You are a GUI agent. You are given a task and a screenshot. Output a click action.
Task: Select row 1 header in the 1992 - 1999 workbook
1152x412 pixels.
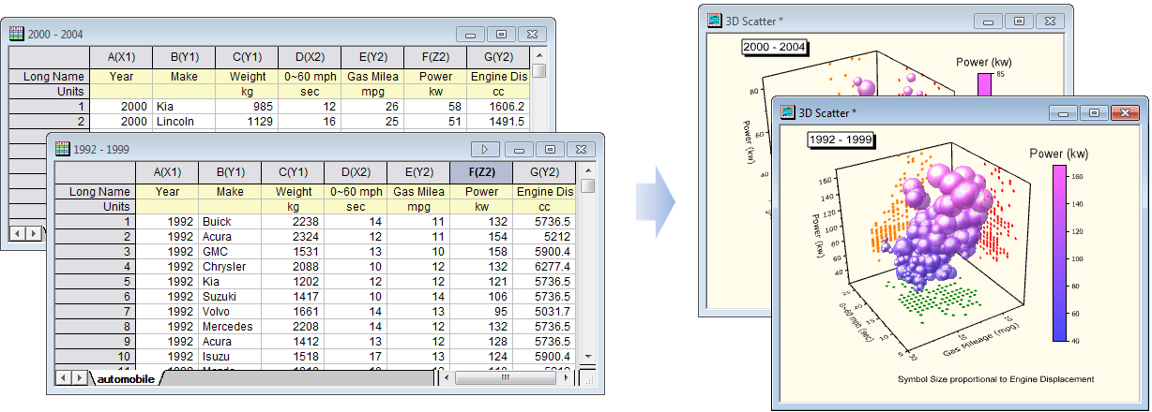96,221
